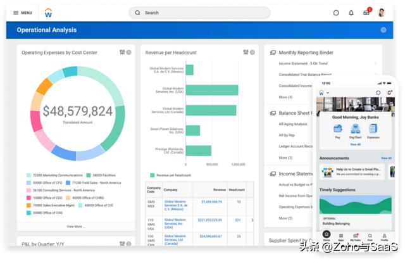The height and width of the screenshot is (259, 405).
Task: Switch to Apps tab in mobile nav
Action: tap(341, 237)
